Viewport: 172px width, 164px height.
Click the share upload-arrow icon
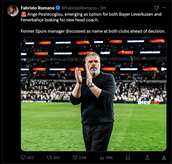[x=147, y=157]
